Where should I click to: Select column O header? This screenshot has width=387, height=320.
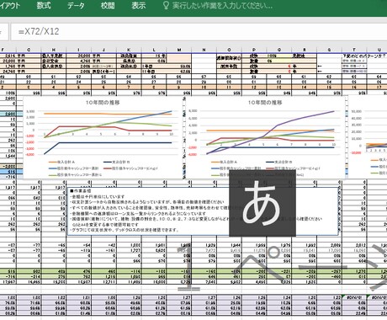[x=229, y=50]
